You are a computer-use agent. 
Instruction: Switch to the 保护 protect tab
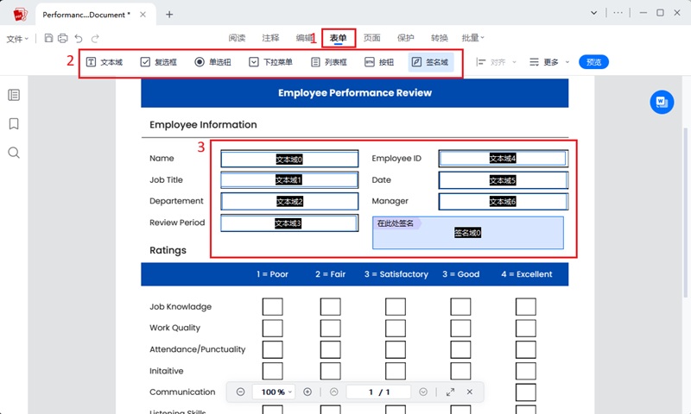[405, 38]
